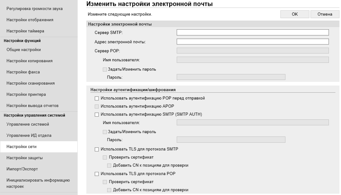Check Использовать TLS для протокола POP
Screen dimensions: 341x195
coord(96,174)
